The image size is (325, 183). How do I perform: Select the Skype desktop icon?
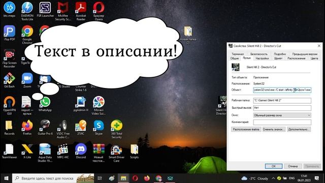pos(99,128)
